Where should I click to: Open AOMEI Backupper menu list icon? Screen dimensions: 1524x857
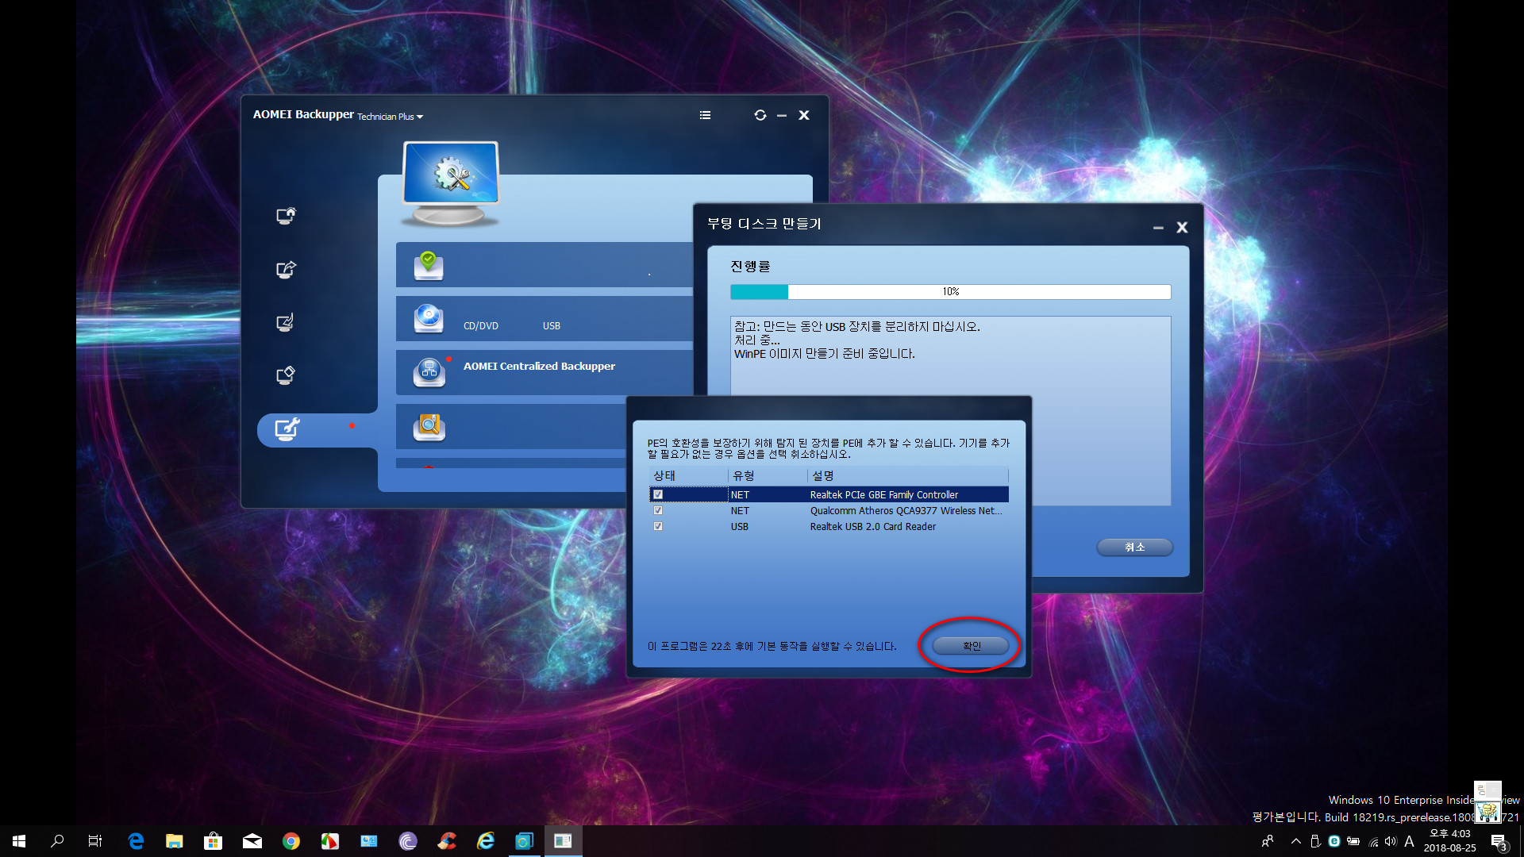click(705, 115)
